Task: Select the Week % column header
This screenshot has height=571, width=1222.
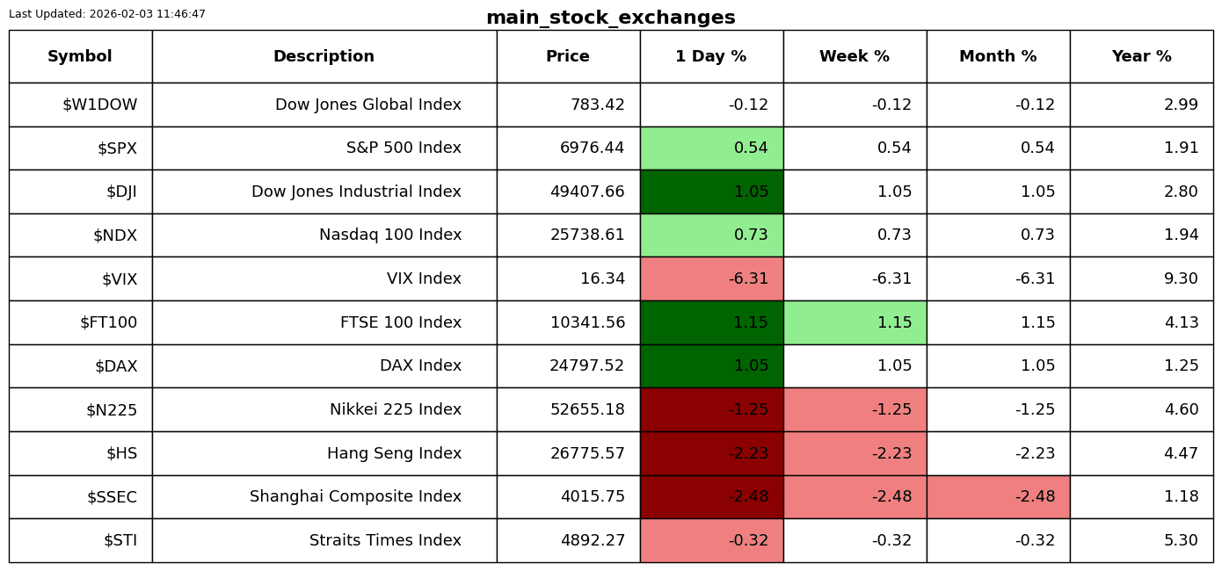Action: 855,56
